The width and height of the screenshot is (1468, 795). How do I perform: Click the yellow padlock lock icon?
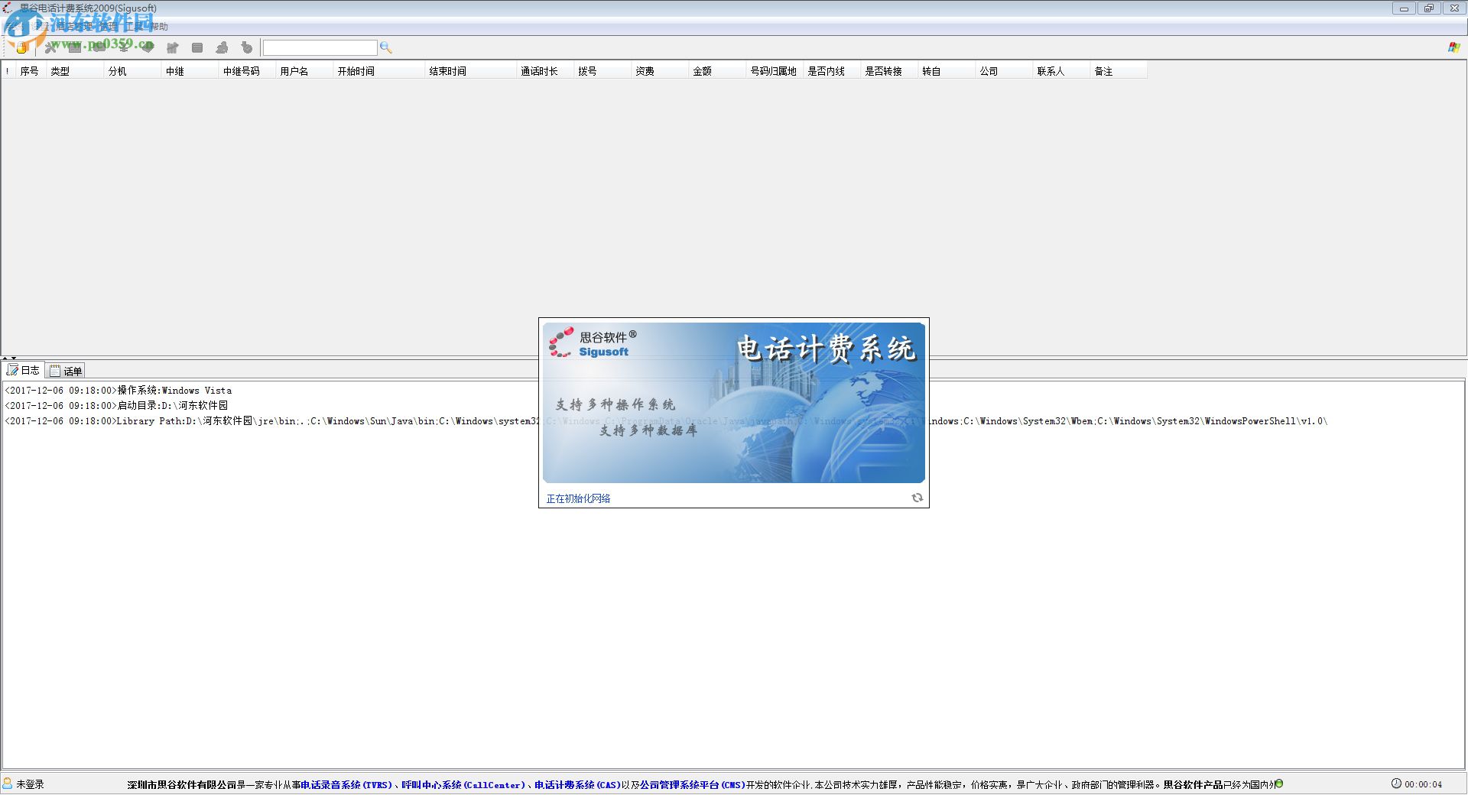(21, 47)
